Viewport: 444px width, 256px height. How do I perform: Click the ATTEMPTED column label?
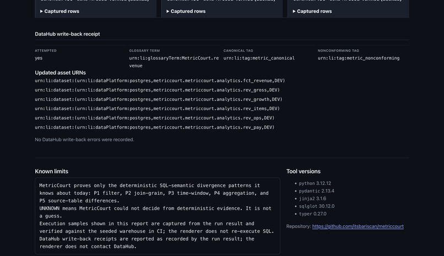click(46, 51)
